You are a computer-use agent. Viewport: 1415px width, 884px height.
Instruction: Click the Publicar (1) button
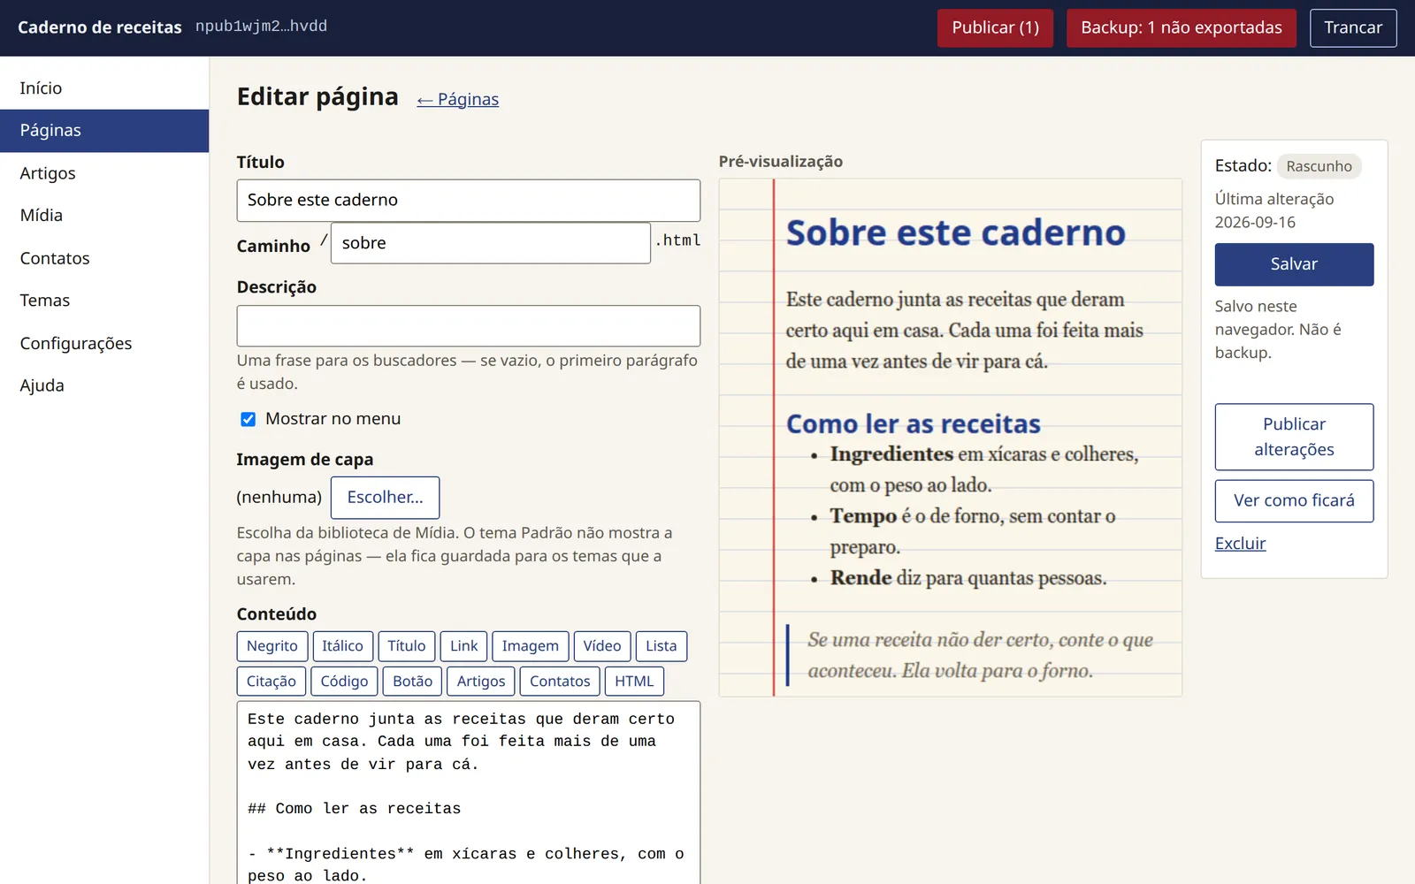click(x=995, y=28)
